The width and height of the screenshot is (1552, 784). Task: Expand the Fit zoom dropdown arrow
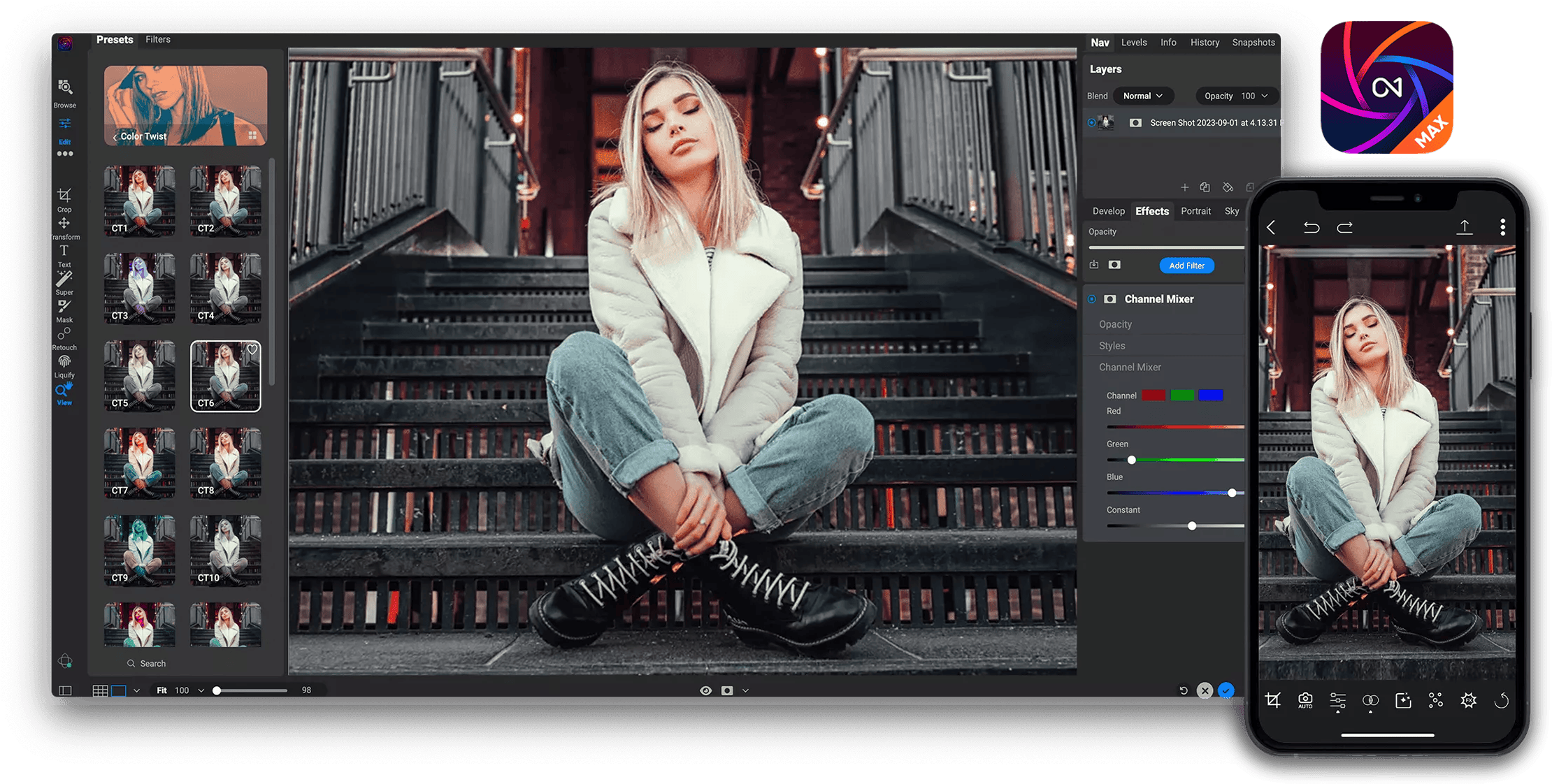201,690
